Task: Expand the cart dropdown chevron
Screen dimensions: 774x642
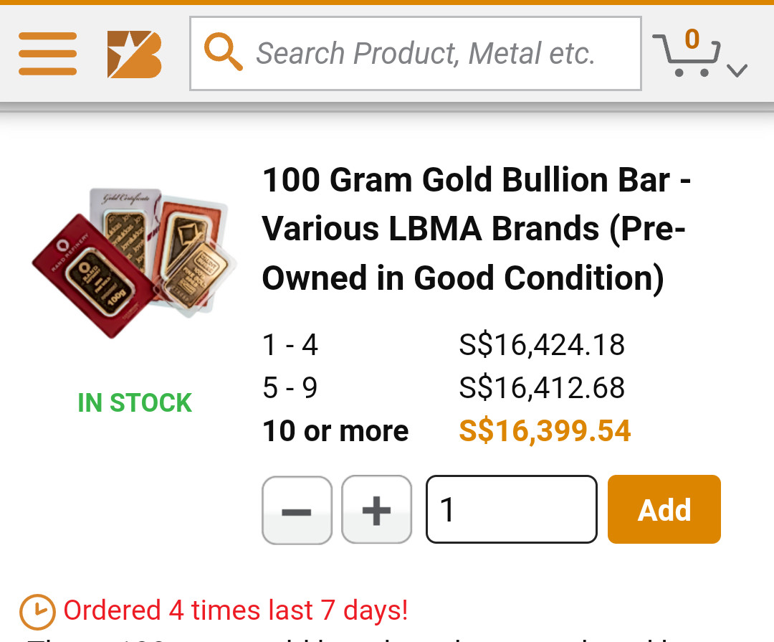Action: coord(737,70)
